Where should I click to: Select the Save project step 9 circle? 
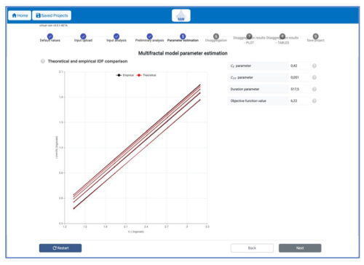coord(315,36)
